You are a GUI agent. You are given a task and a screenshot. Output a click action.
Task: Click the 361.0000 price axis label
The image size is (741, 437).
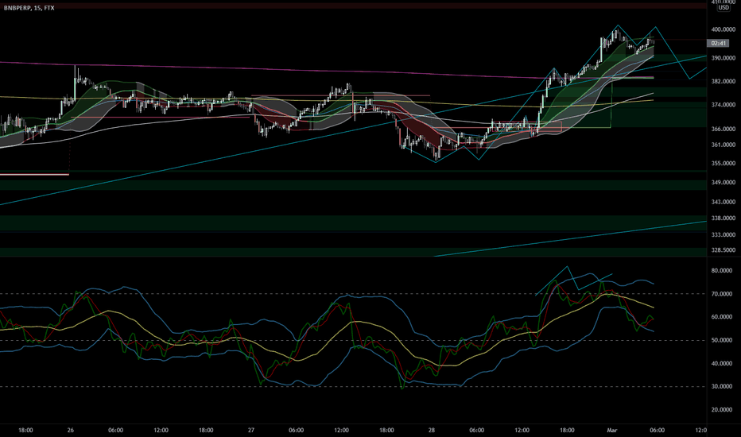click(723, 145)
